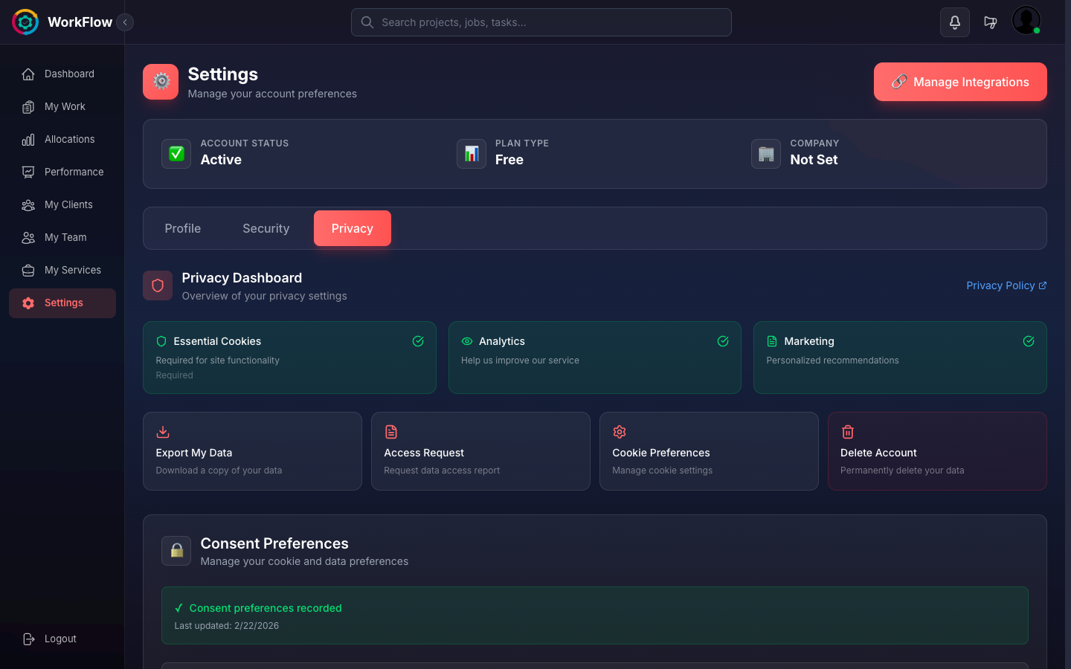Toggle the Marketing cookie consent checkmark
Screen dimensions: 1071x669
[x=1029, y=341]
